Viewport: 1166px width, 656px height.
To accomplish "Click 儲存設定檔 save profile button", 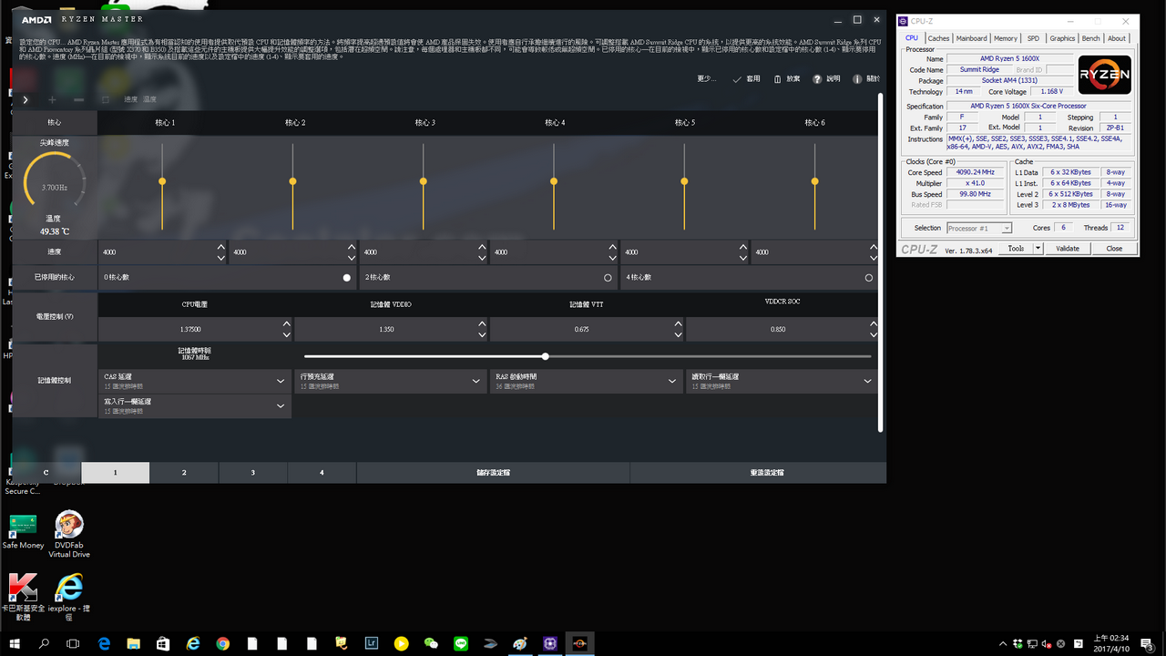I will tap(493, 473).
